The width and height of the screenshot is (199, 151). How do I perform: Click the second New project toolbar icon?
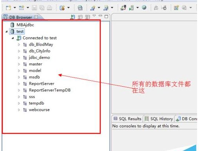point(22,8)
